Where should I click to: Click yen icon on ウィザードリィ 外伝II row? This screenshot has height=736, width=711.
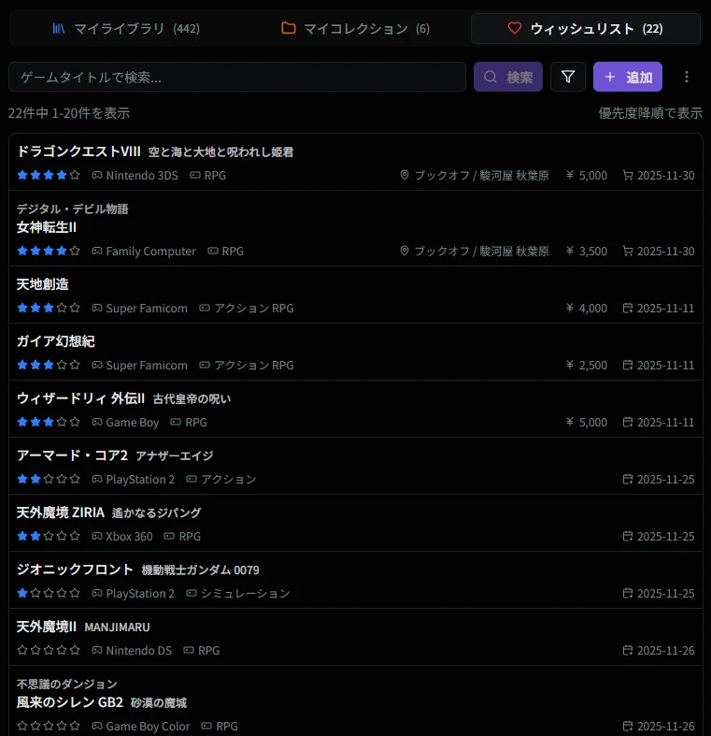[x=570, y=422]
